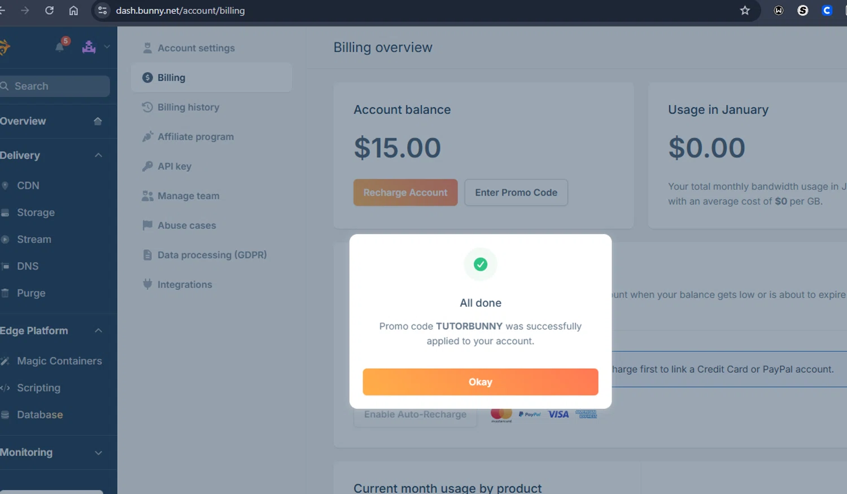The height and width of the screenshot is (494, 847).
Task: Reload the page in browser
Action: [x=49, y=10]
